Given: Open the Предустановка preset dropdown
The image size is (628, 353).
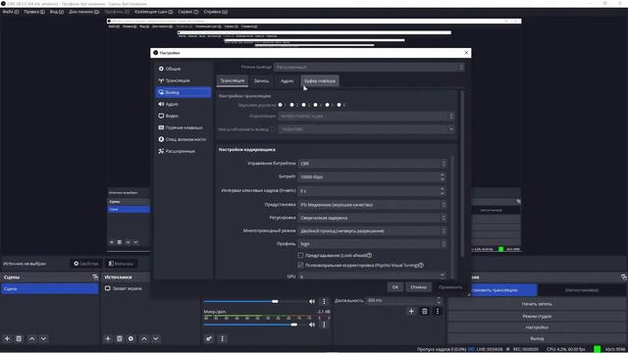Looking at the screenshot, I should pos(372,205).
